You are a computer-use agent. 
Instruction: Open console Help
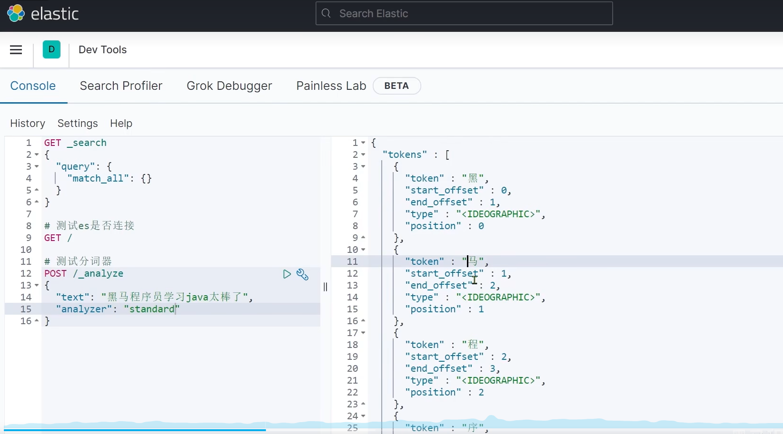(x=121, y=124)
